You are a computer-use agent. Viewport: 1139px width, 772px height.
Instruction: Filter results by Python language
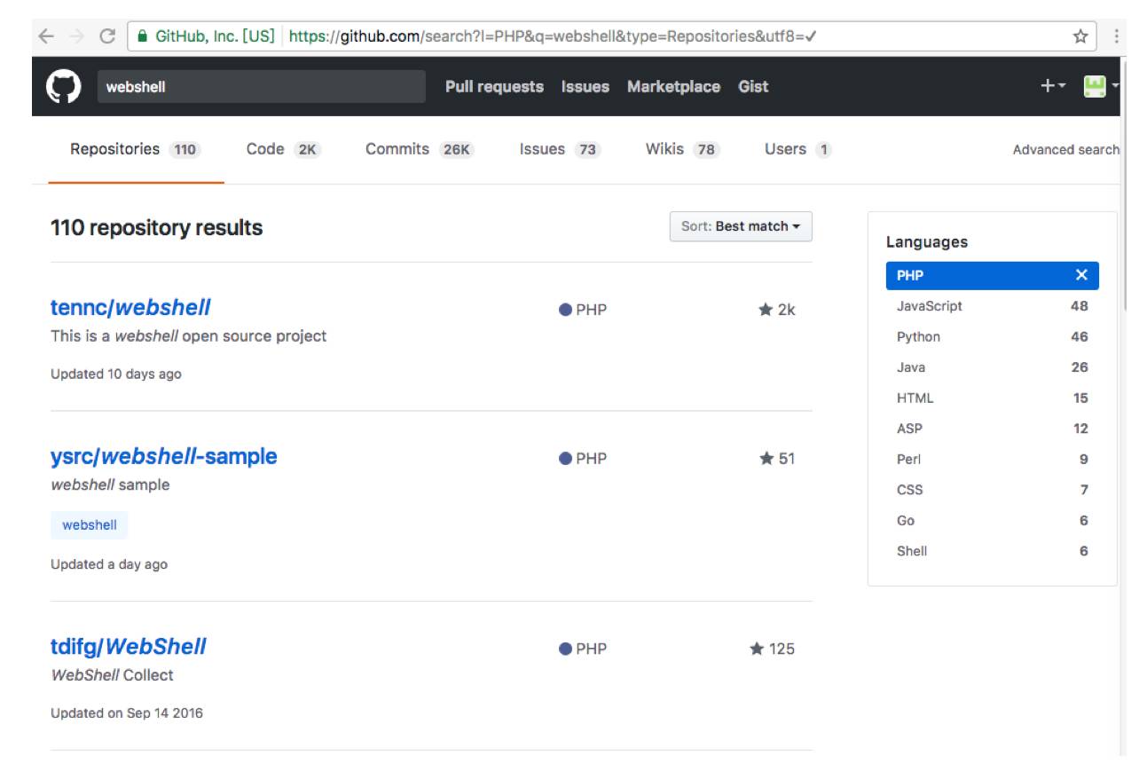[992, 336]
